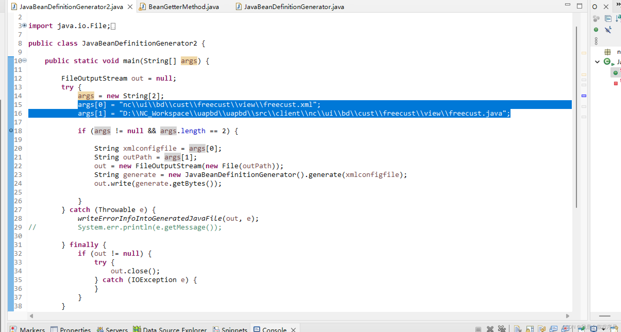The image size is (621, 332).
Task: Close the JavaBeanDefinitionGenerator2.java tab
Action: (130, 7)
